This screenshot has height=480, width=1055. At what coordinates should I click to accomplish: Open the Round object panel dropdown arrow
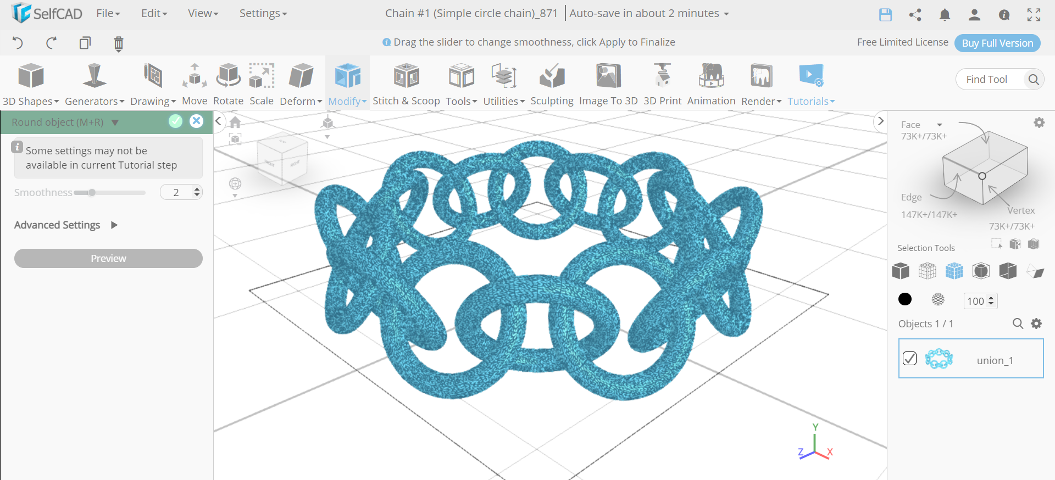point(115,122)
